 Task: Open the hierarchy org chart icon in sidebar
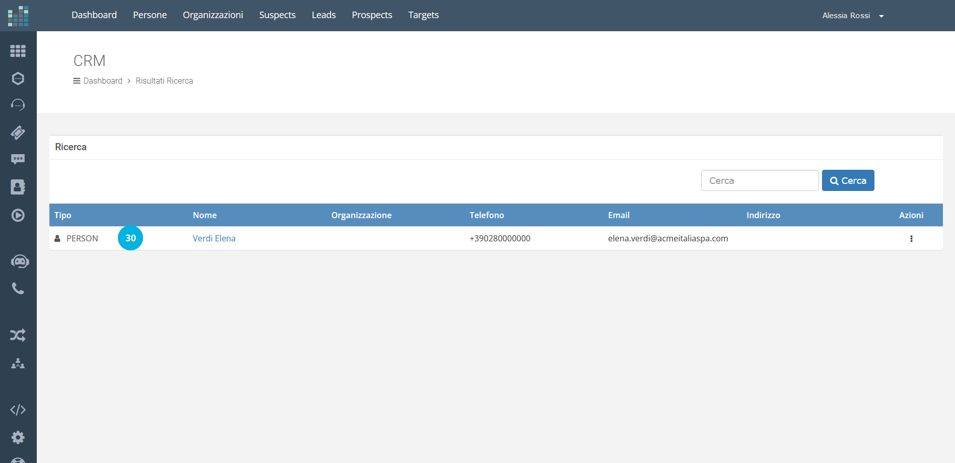(x=18, y=363)
